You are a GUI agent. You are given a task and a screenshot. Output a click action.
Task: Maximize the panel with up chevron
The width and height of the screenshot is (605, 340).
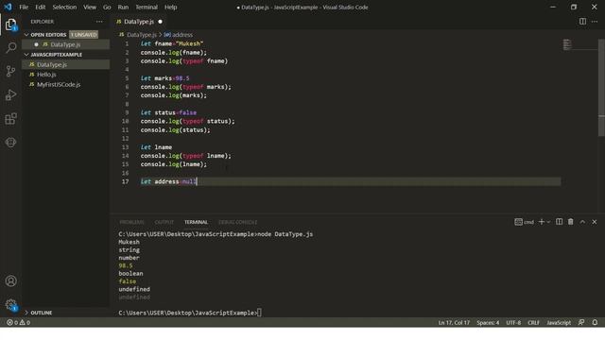click(x=582, y=222)
